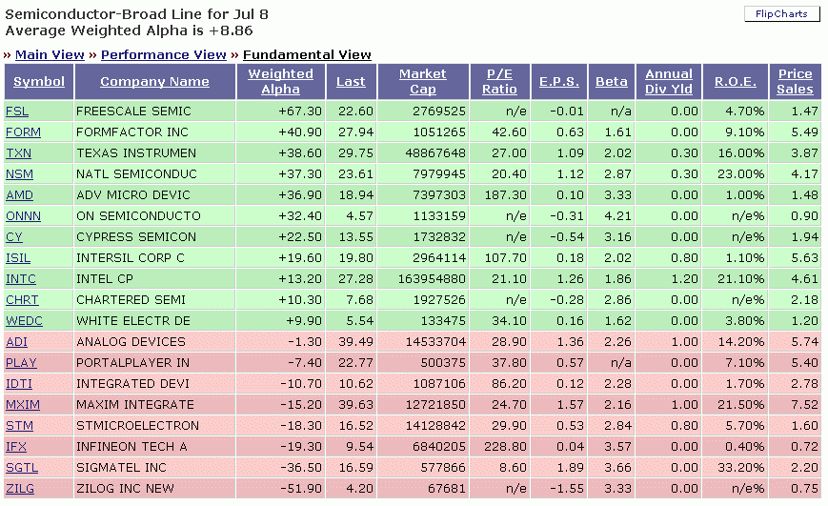Switch to Main View
The height and width of the screenshot is (506, 828).
coord(50,54)
